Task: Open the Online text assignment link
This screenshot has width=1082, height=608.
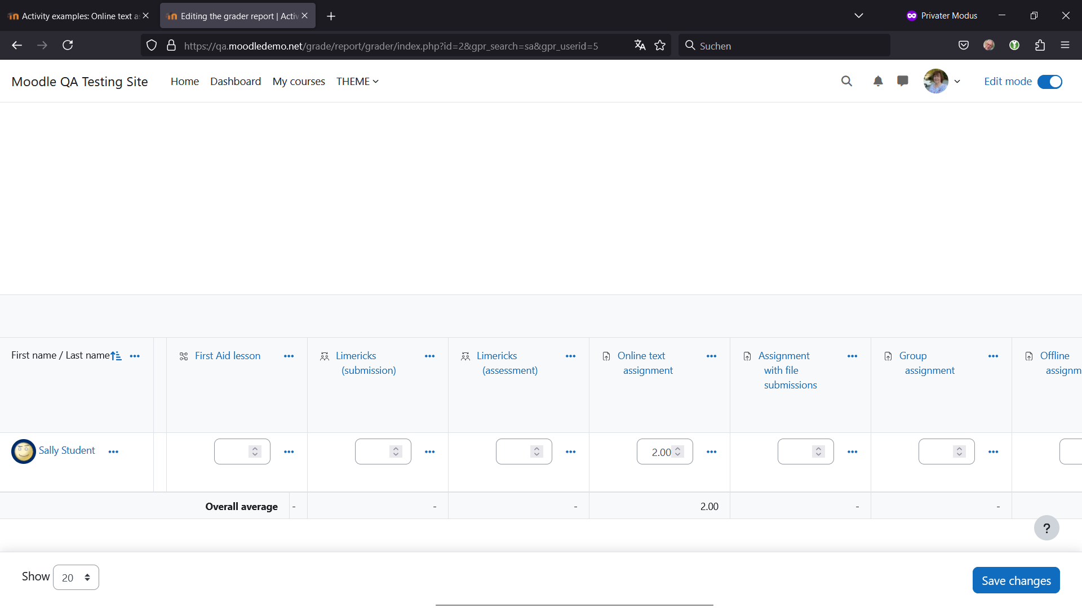Action: (645, 363)
